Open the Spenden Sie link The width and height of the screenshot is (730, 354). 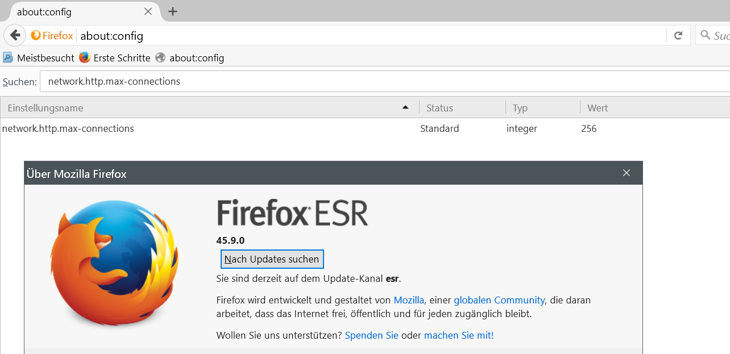coord(372,335)
